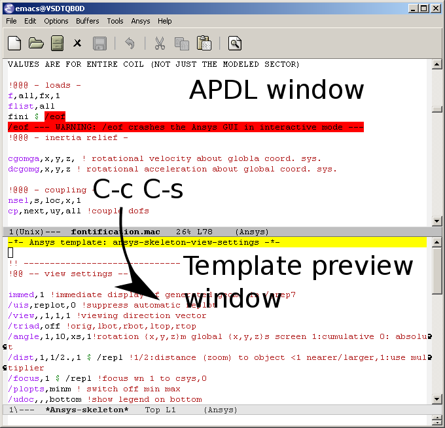This screenshot has height=428, width=445.
Task: Open the Tools menu
Action: (115, 21)
